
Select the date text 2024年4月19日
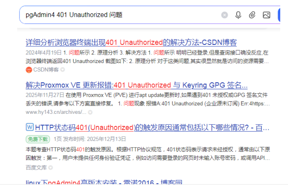click(44, 53)
